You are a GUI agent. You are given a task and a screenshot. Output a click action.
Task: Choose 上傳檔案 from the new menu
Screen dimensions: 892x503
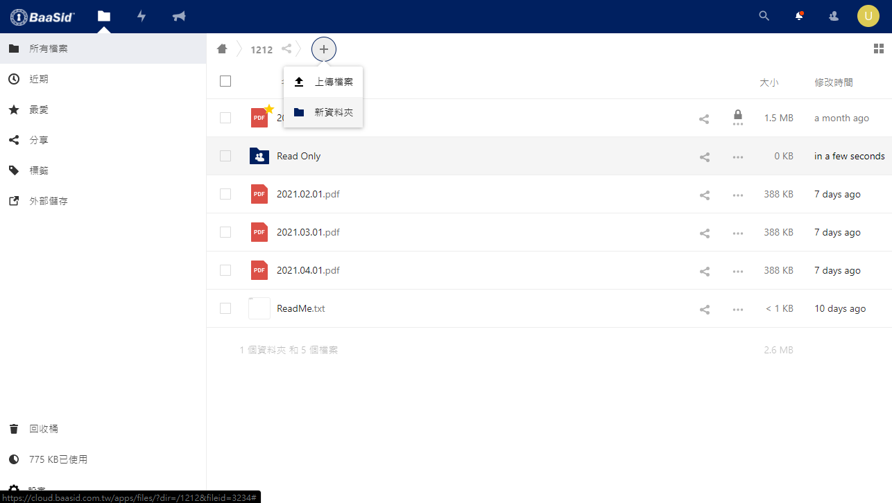(x=323, y=82)
